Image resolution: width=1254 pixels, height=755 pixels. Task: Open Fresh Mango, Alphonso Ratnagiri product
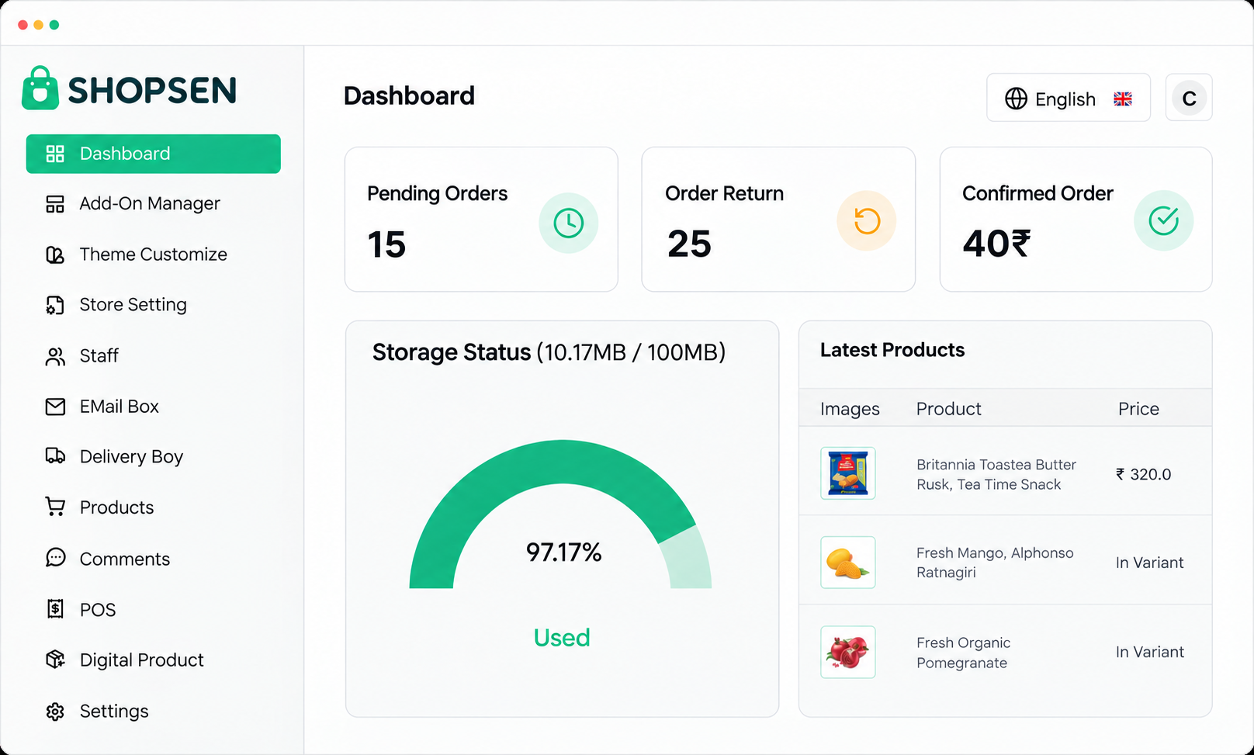[995, 563]
